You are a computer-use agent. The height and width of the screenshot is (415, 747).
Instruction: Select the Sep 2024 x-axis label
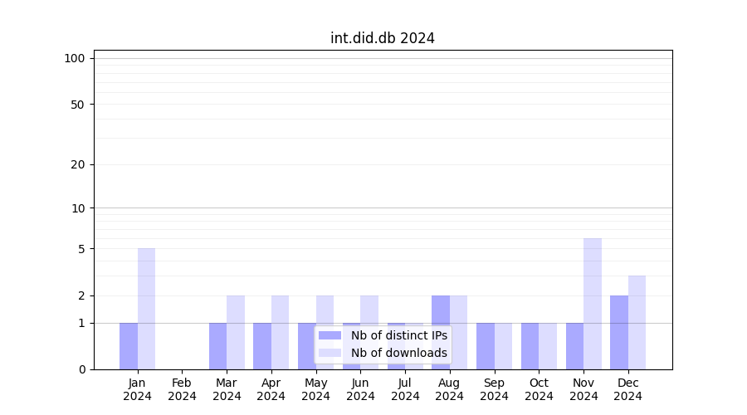point(494,389)
